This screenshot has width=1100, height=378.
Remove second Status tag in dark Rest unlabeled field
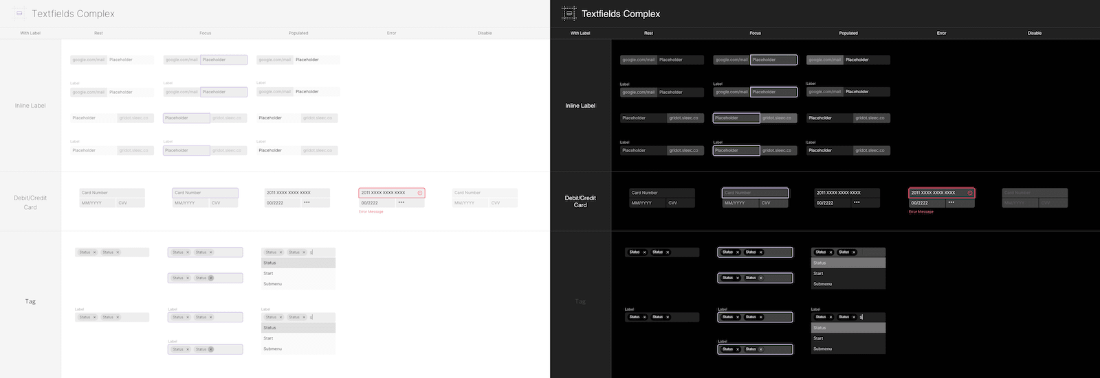pyautogui.click(x=668, y=252)
